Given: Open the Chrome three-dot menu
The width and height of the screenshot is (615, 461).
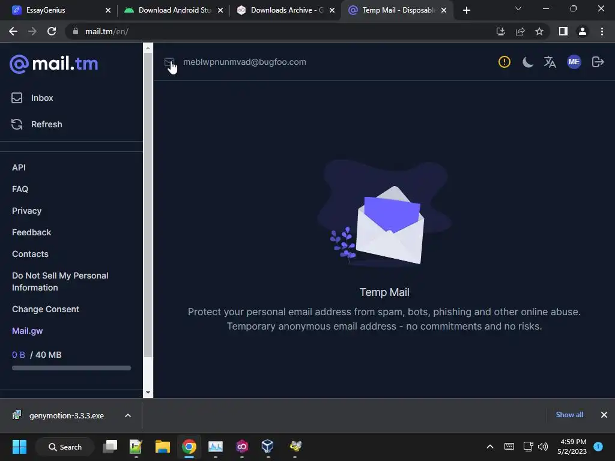Looking at the screenshot, I should [602, 31].
